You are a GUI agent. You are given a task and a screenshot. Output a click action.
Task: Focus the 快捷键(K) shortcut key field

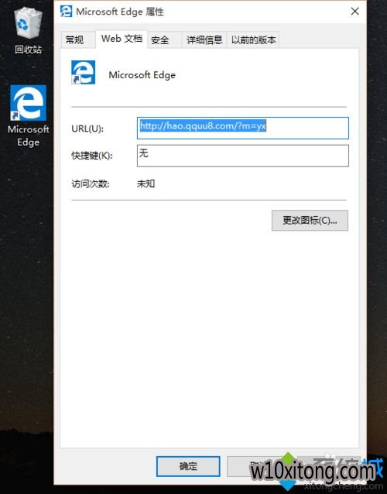(x=243, y=156)
